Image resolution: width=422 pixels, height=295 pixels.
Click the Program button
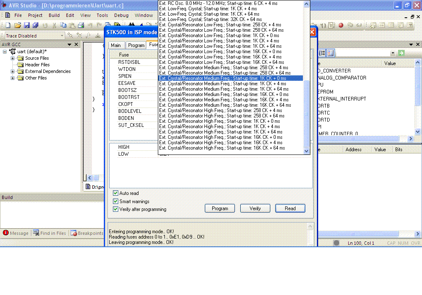[220, 208]
